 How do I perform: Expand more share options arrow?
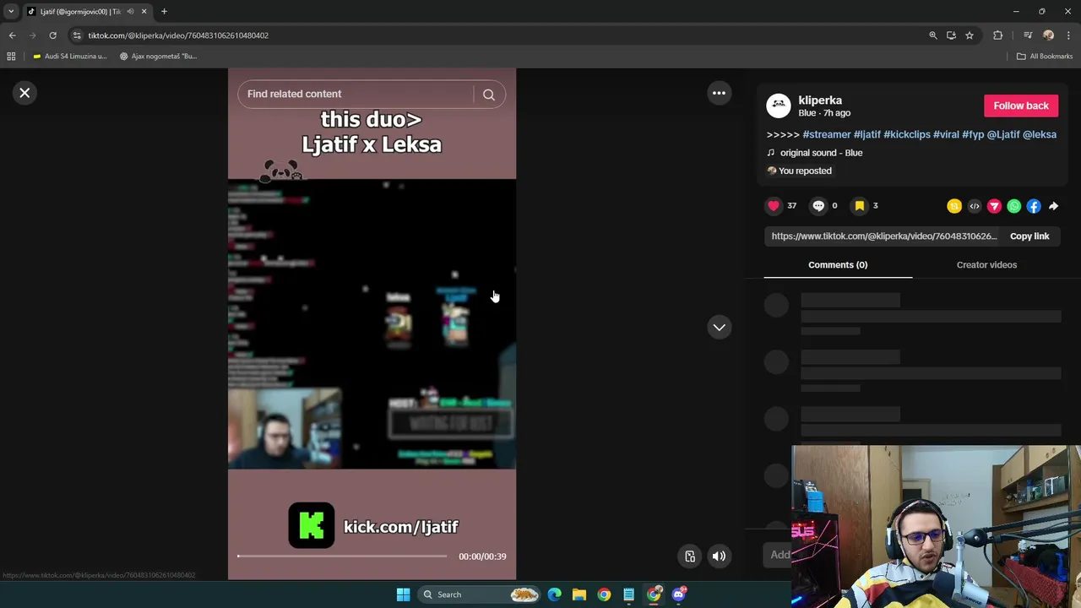[1053, 206]
